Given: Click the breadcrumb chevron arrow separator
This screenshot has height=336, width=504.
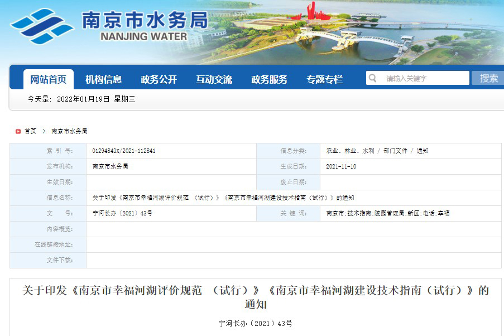Looking at the screenshot, I should 44,131.
